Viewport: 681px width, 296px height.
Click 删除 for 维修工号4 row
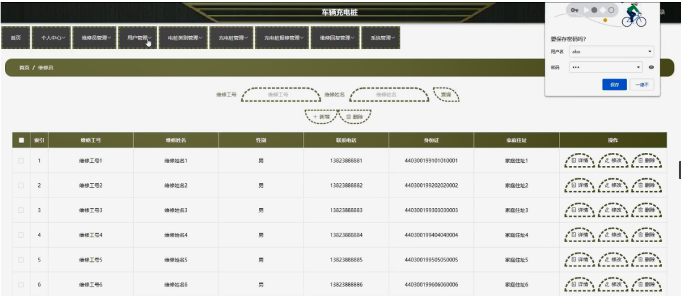(647, 235)
